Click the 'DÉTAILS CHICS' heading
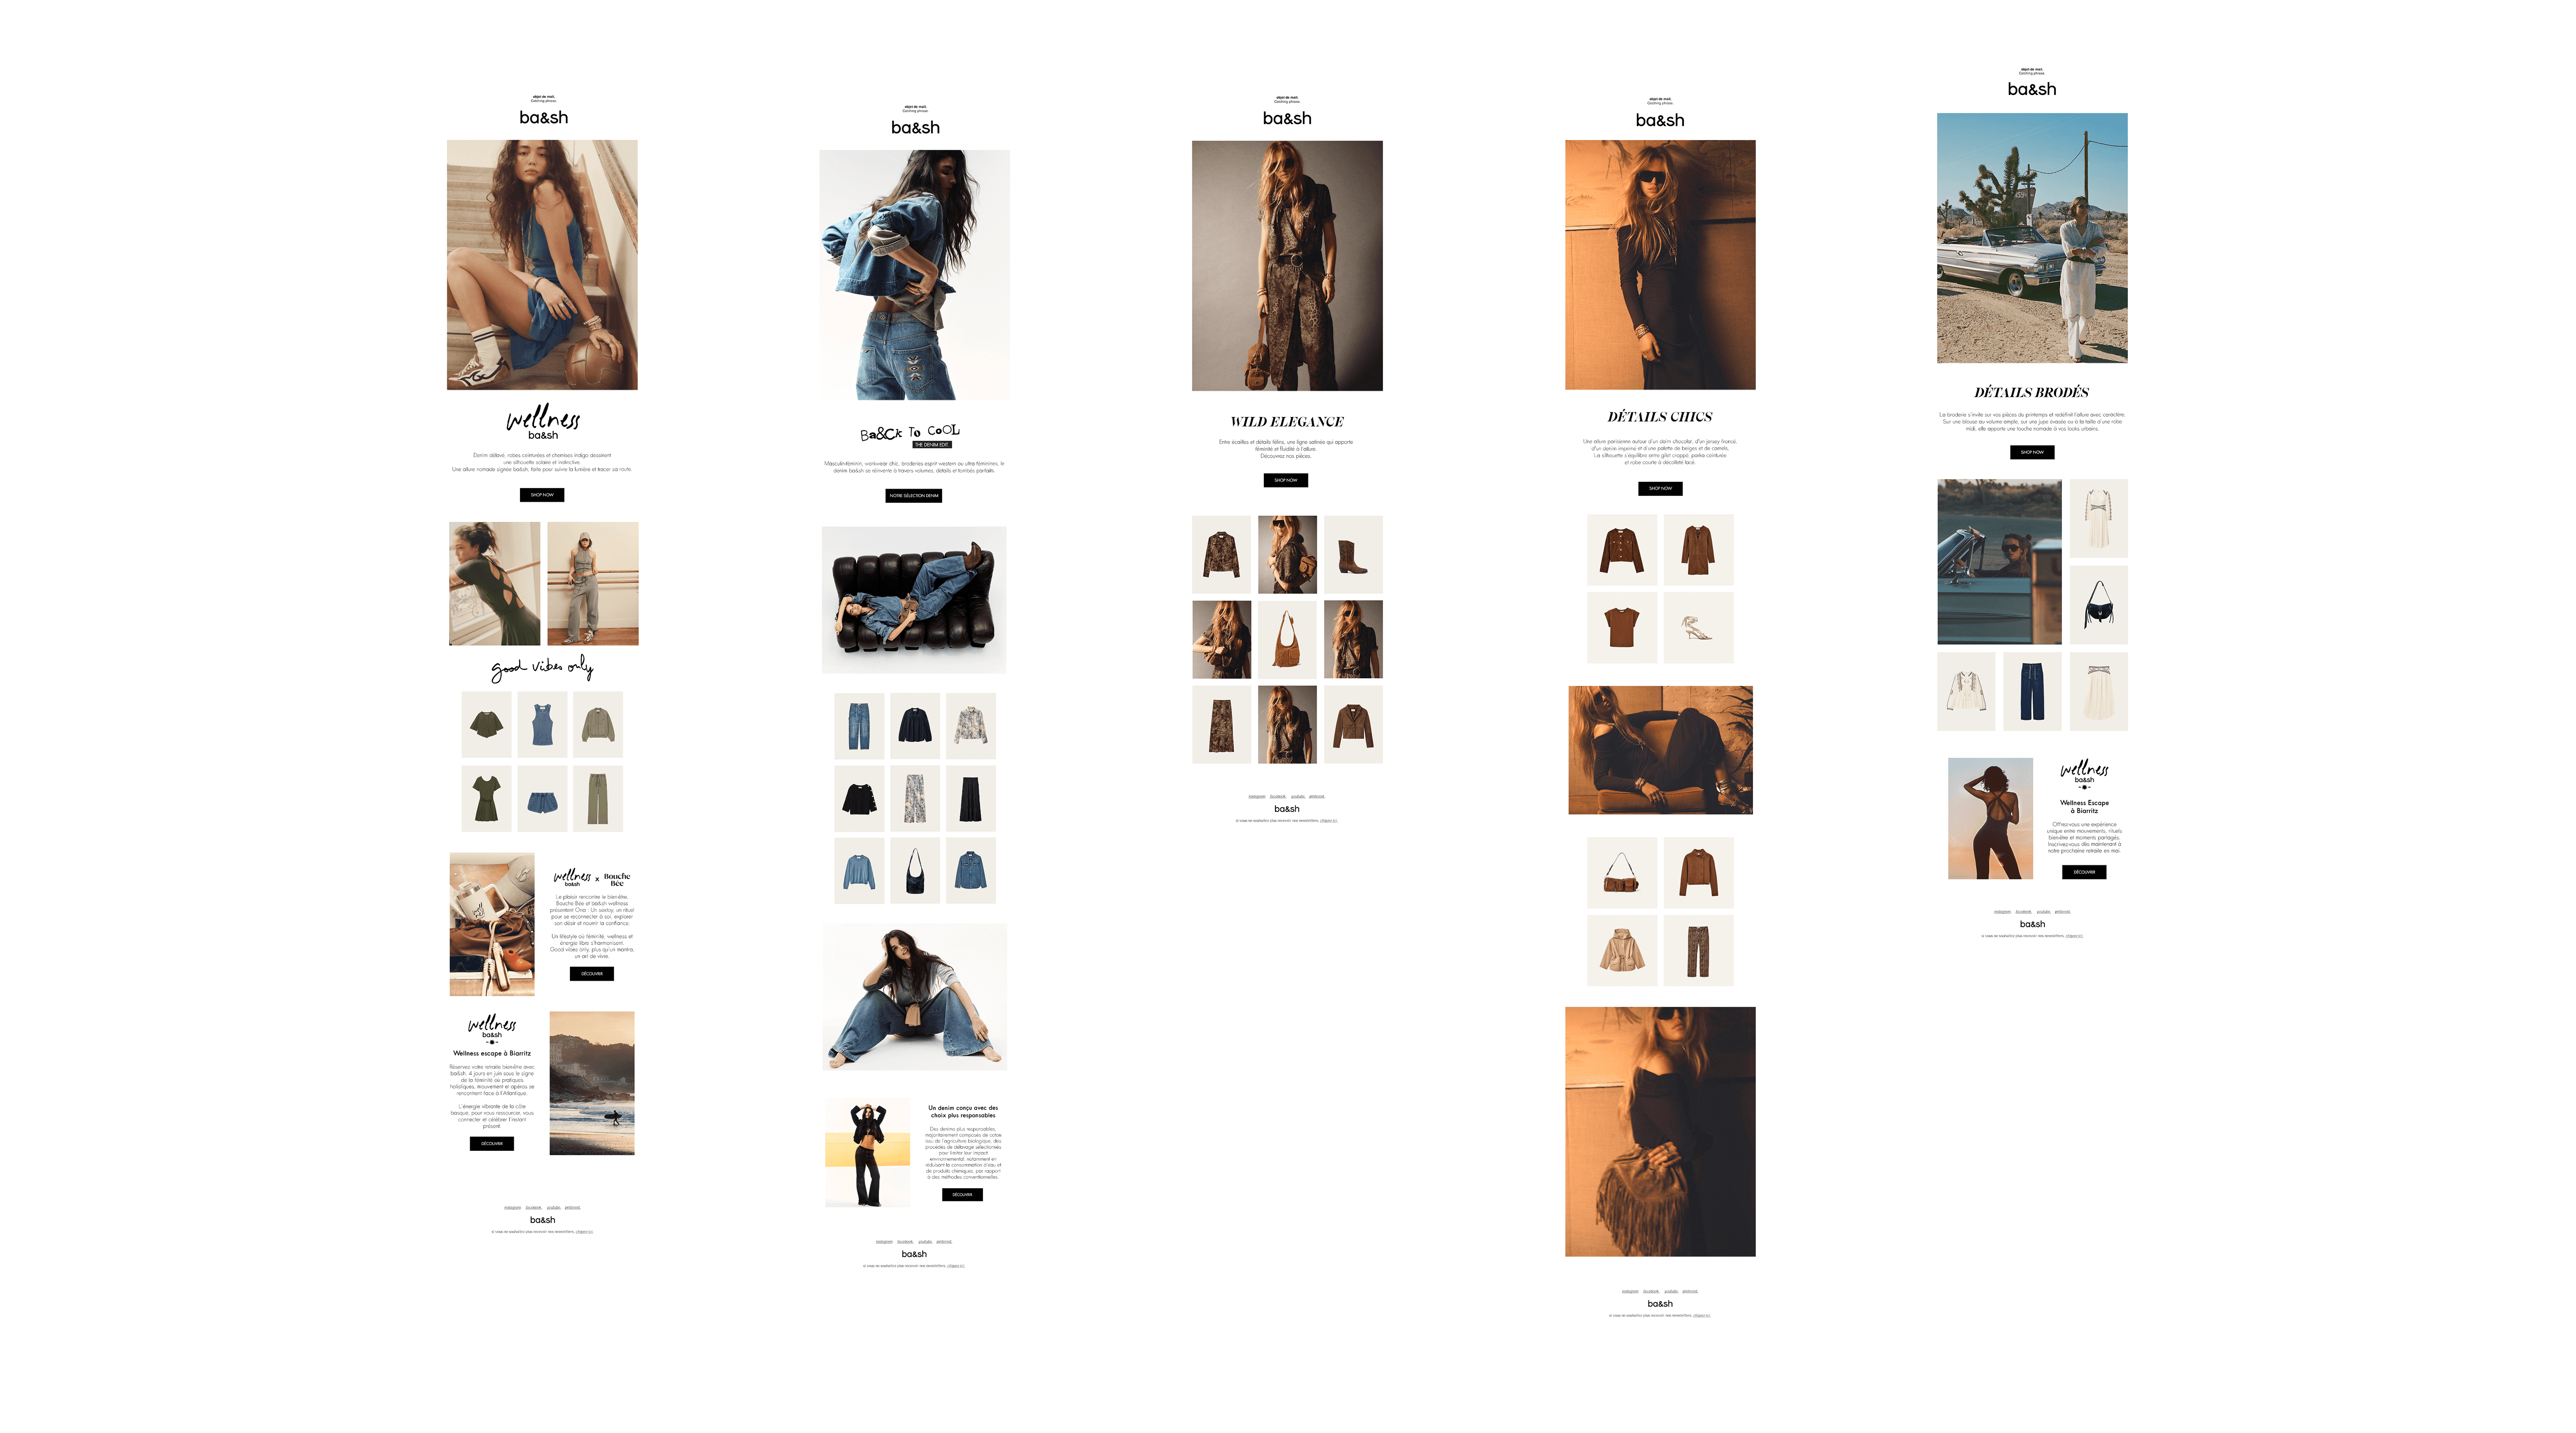 click(1660, 417)
